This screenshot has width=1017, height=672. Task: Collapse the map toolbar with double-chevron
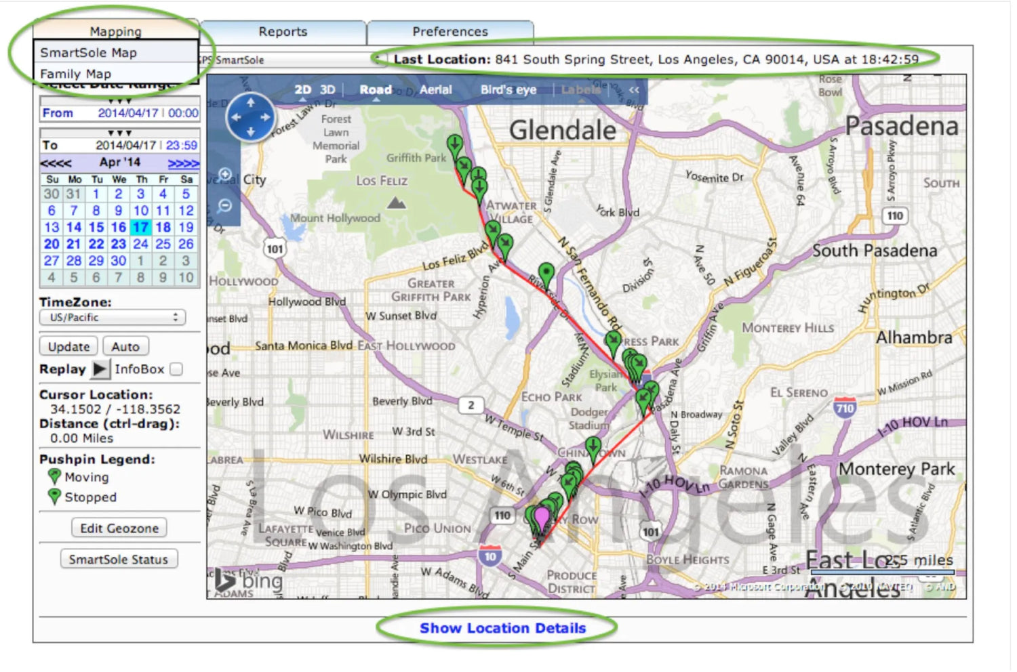coord(634,89)
